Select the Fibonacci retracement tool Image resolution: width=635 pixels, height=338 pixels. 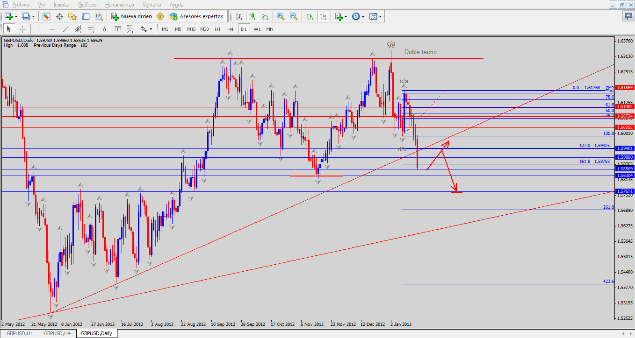tap(91, 29)
